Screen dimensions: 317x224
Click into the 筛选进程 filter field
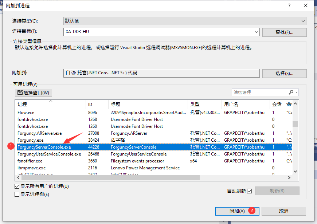pyautogui.click(x=260, y=93)
